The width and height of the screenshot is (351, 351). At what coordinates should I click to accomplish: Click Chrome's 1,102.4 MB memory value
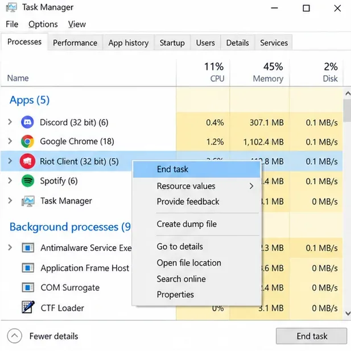[x=263, y=142]
